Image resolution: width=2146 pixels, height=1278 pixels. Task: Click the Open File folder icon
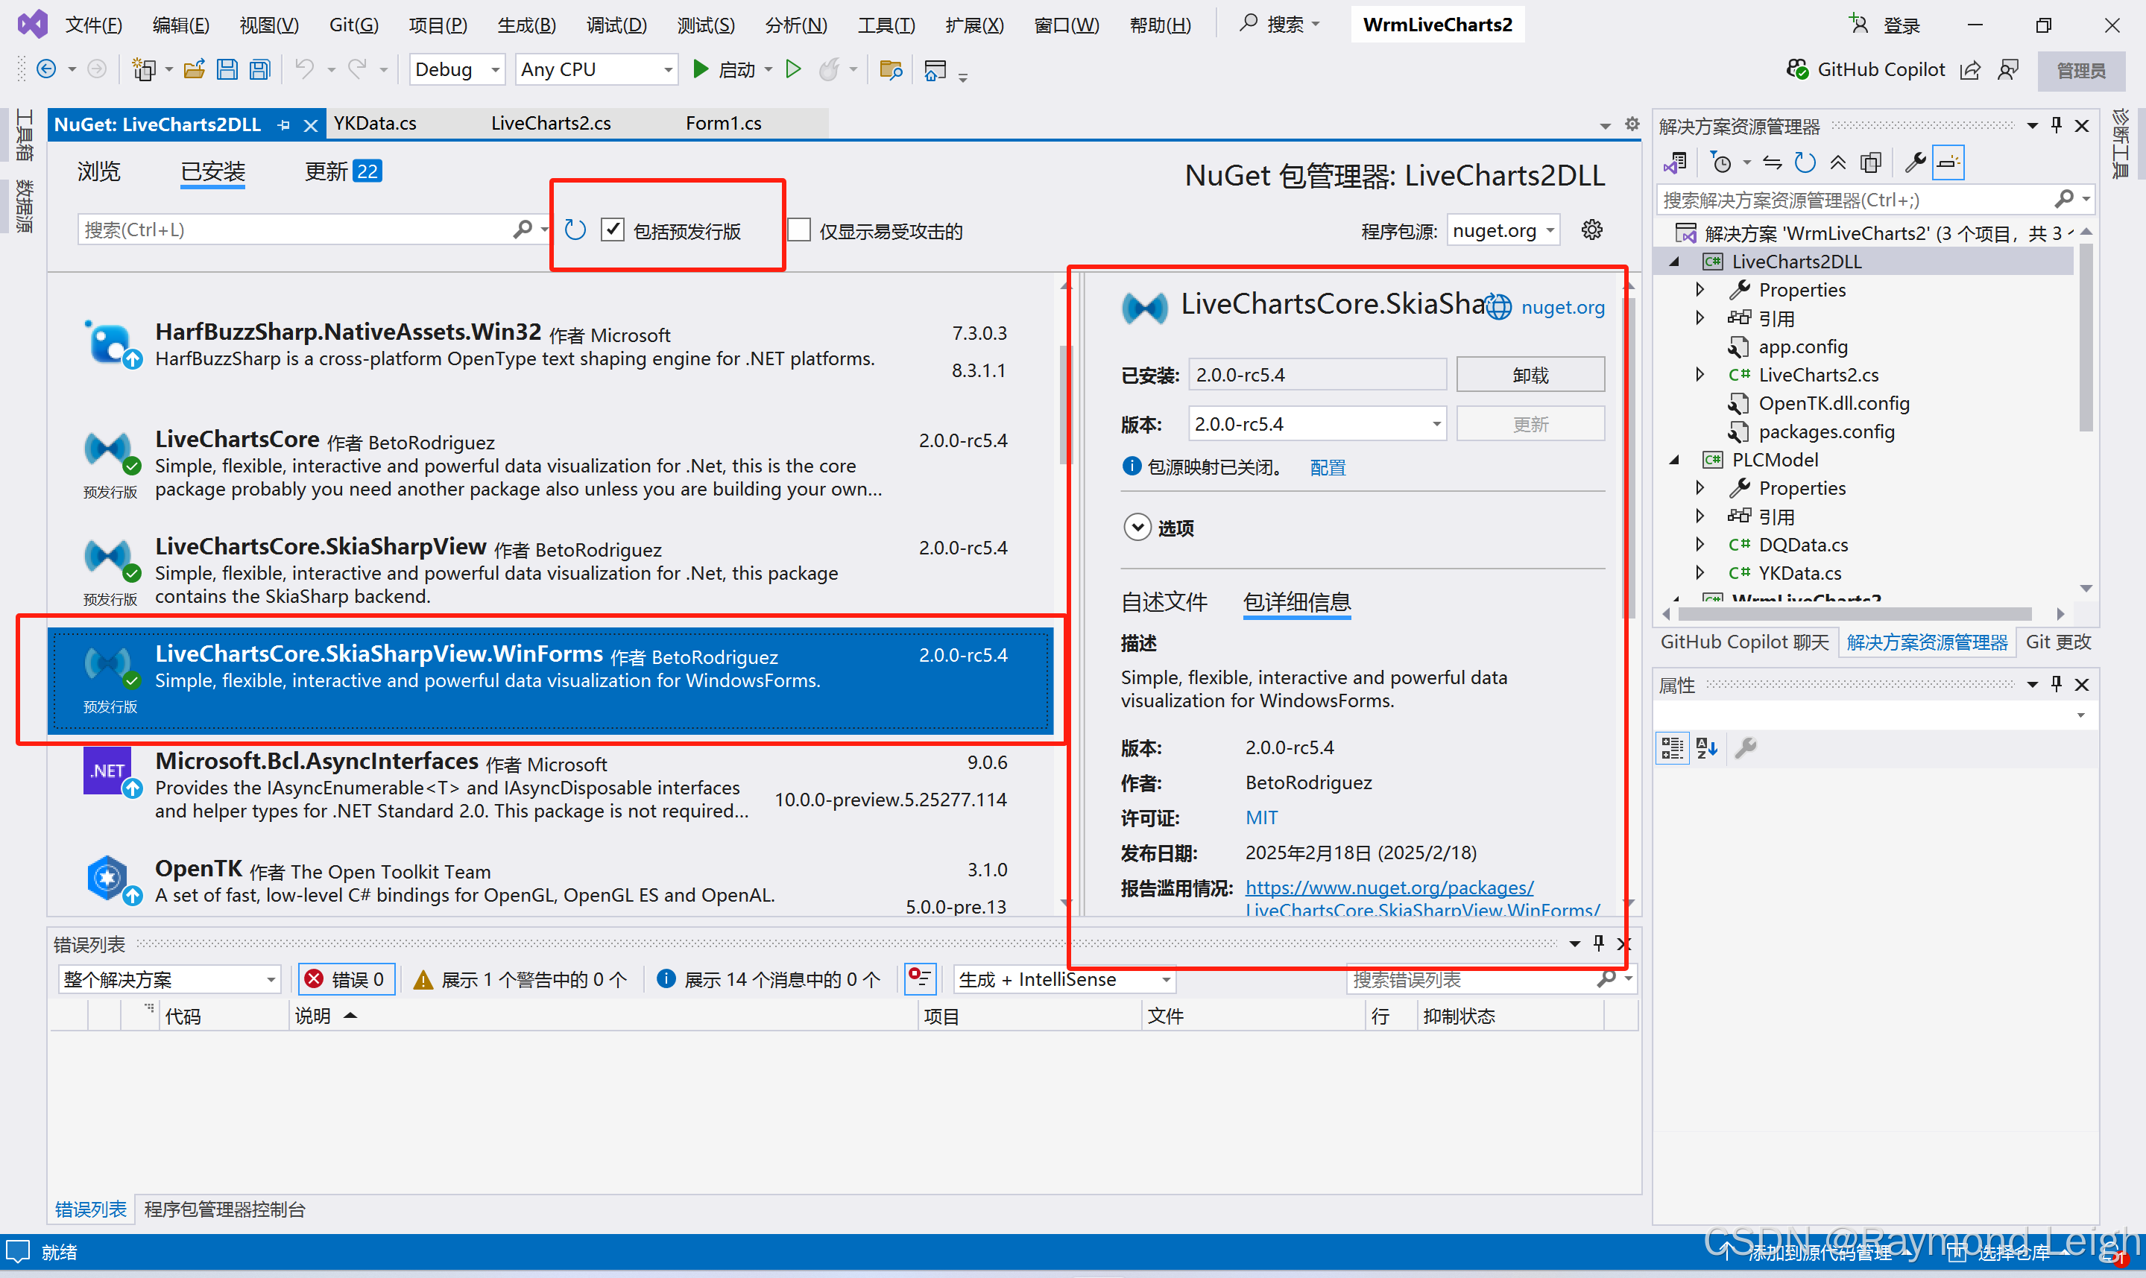(x=194, y=70)
